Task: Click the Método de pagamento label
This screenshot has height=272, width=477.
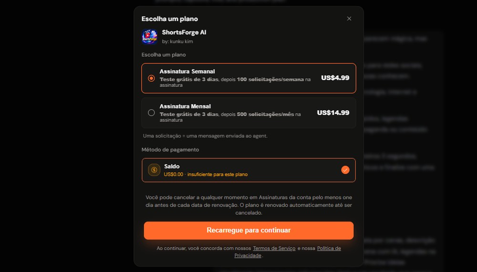Action: click(x=170, y=150)
